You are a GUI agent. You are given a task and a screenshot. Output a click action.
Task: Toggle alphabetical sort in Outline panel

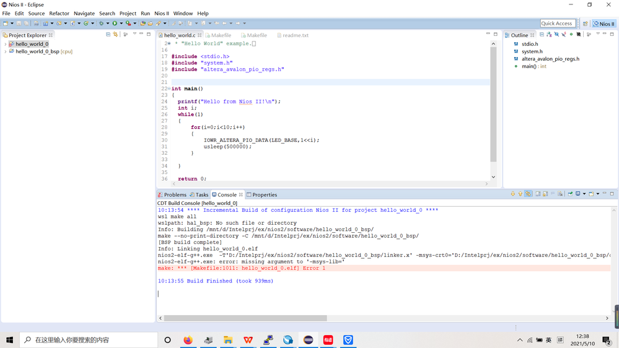(x=549, y=35)
